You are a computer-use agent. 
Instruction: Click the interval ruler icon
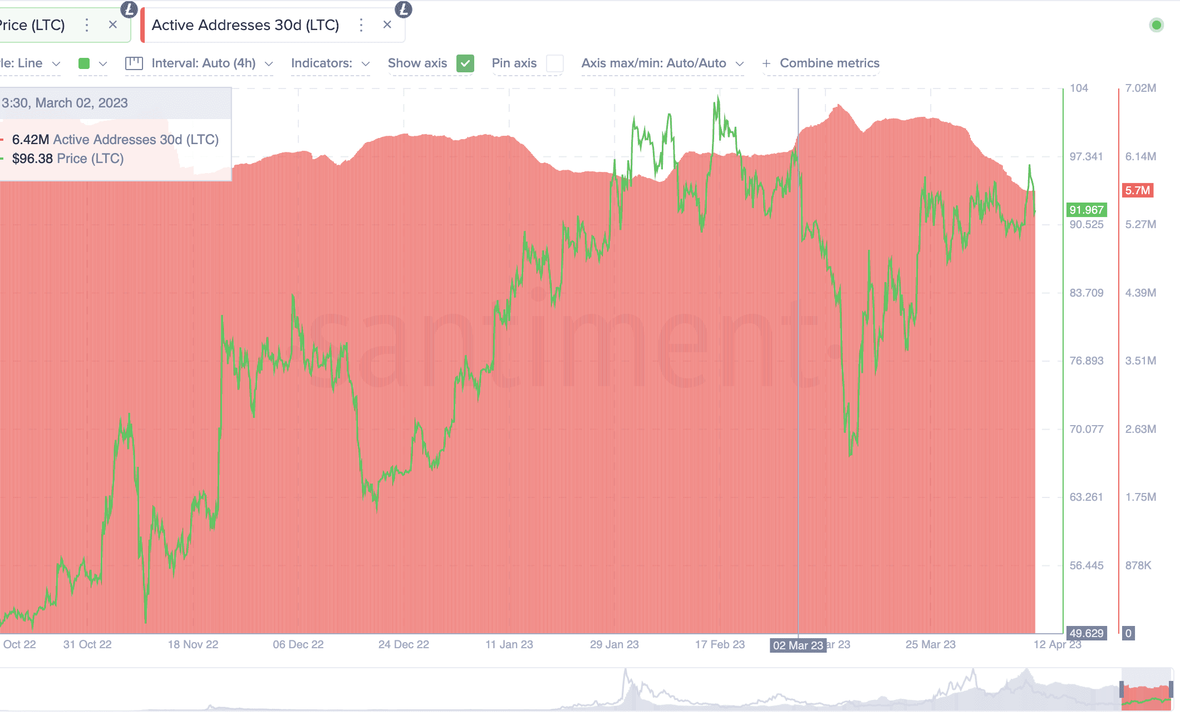134,63
